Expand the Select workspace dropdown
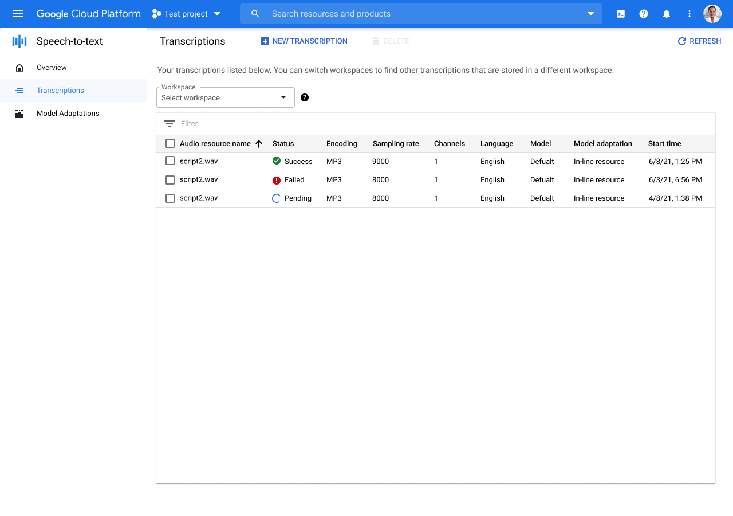Image resolution: width=733 pixels, height=516 pixels. click(x=225, y=98)
